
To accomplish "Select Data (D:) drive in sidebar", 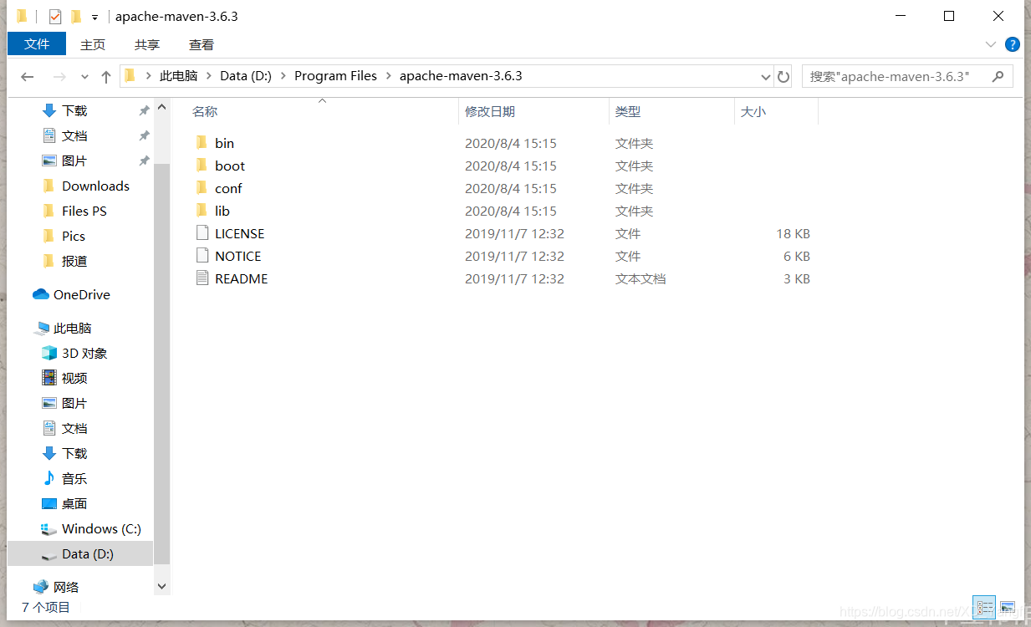I will pyautogui.click(x=80, y=553).
